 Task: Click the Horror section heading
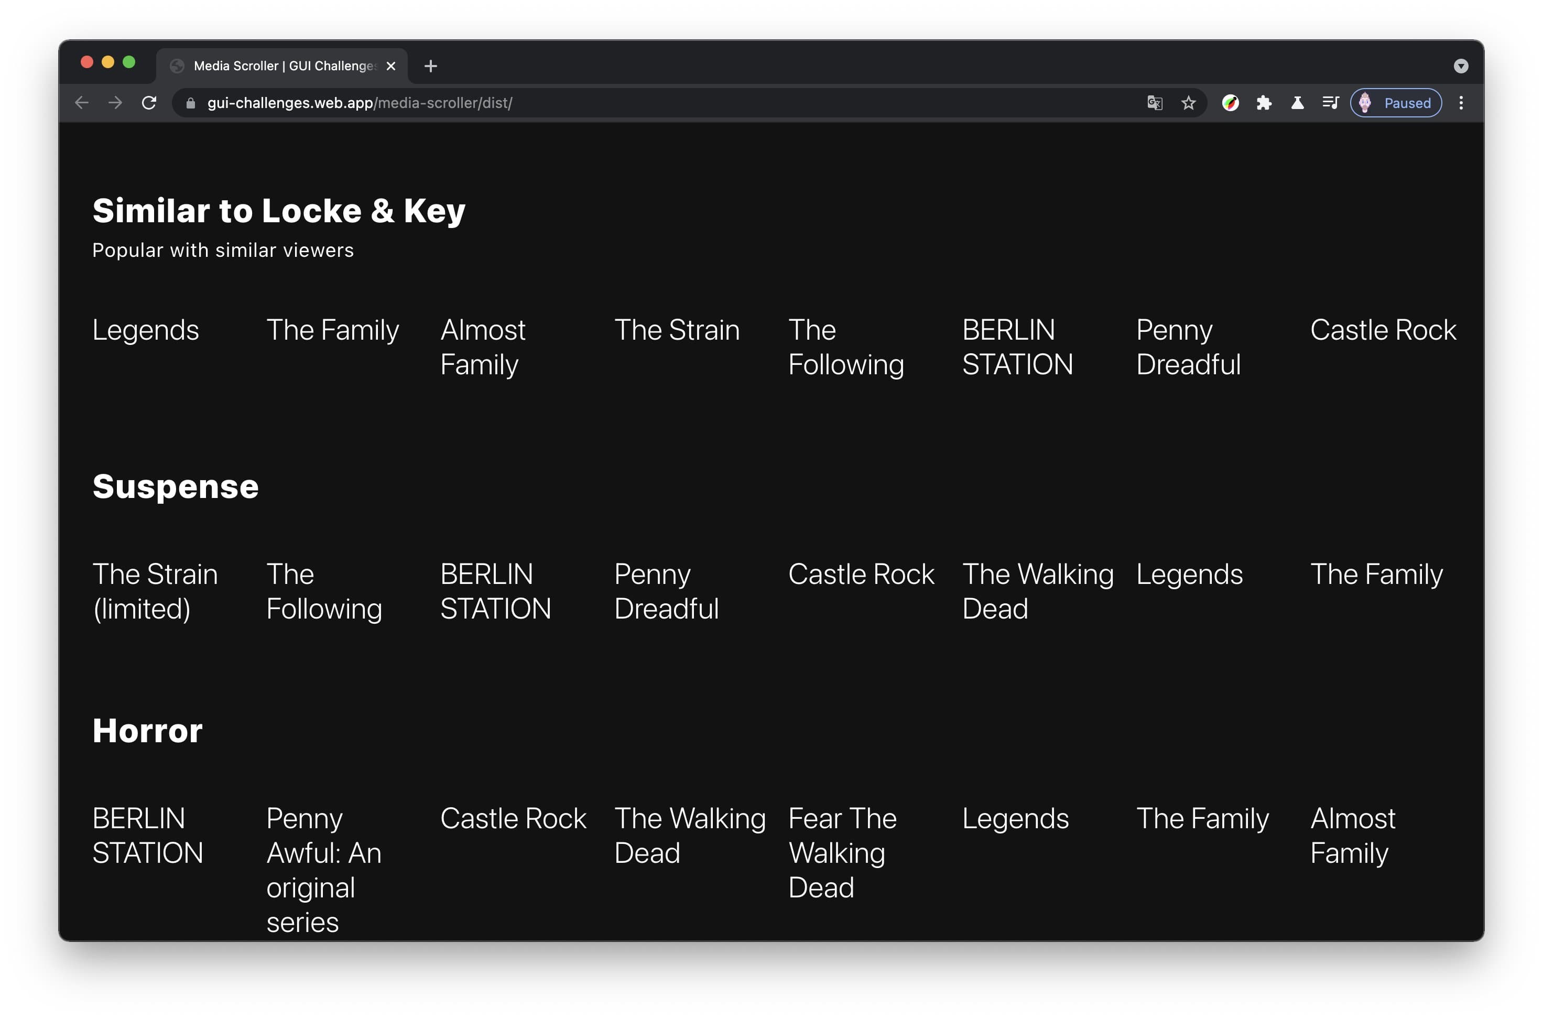[148, 730]
